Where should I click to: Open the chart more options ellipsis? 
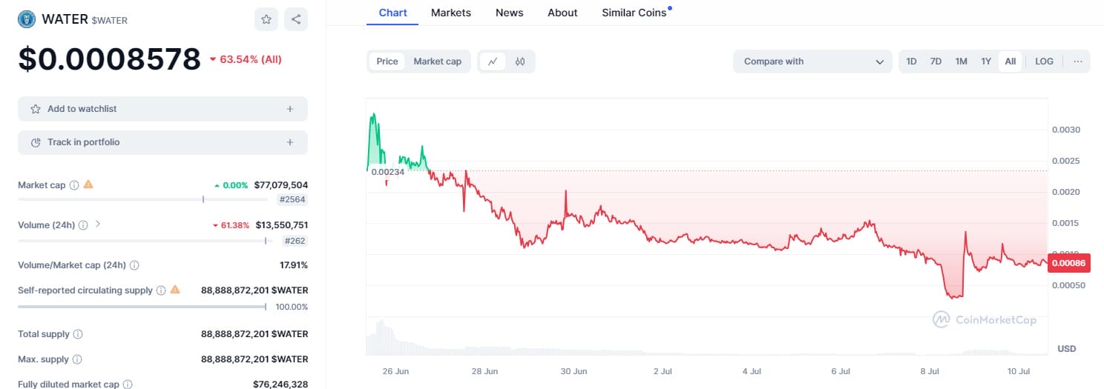[1077, 61]
